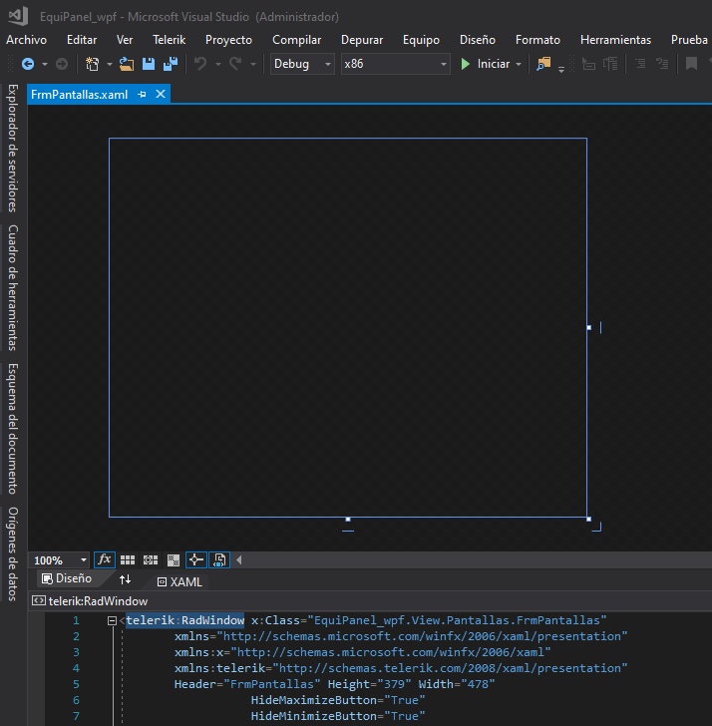Open the new project toolbar icon
The image size is (712, 726).
[x=93, y=64]
